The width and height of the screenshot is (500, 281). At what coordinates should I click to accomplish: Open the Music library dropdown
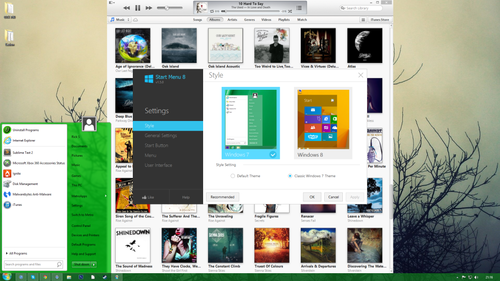(x=120, y=20)
